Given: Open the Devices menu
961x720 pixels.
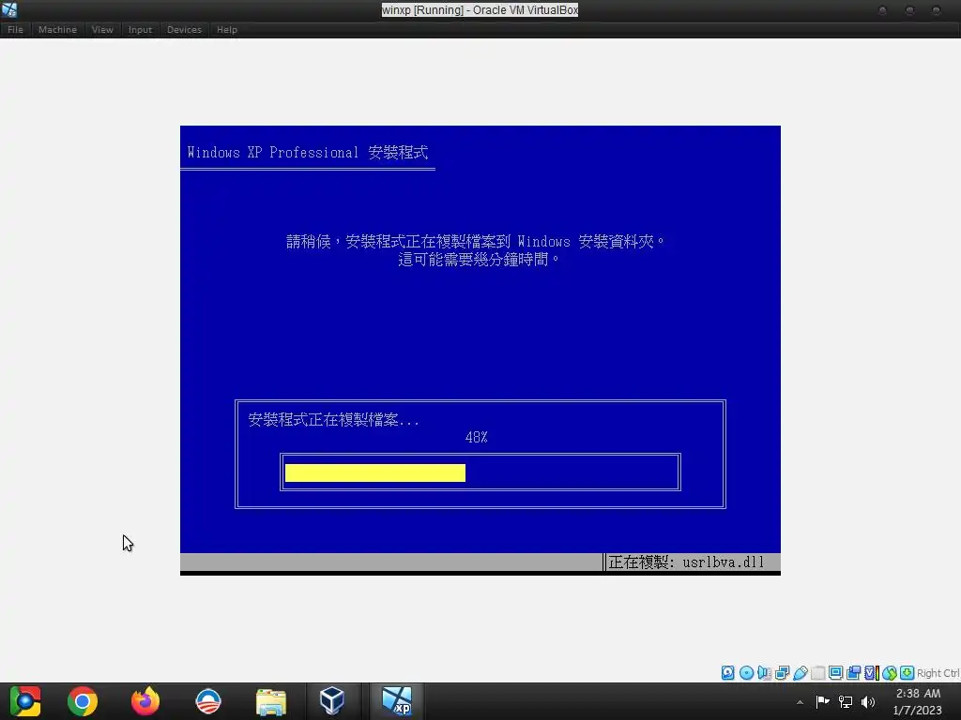Looking at the screenshot, I should [184, 29].
